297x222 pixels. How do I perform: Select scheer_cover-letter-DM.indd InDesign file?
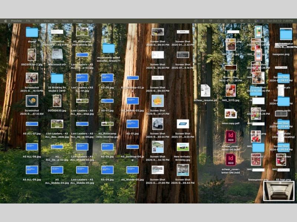click(x=231, y=159)
